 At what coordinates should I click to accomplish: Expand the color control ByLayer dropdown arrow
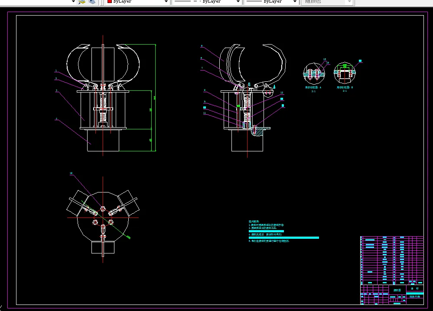tap(166, 2)
